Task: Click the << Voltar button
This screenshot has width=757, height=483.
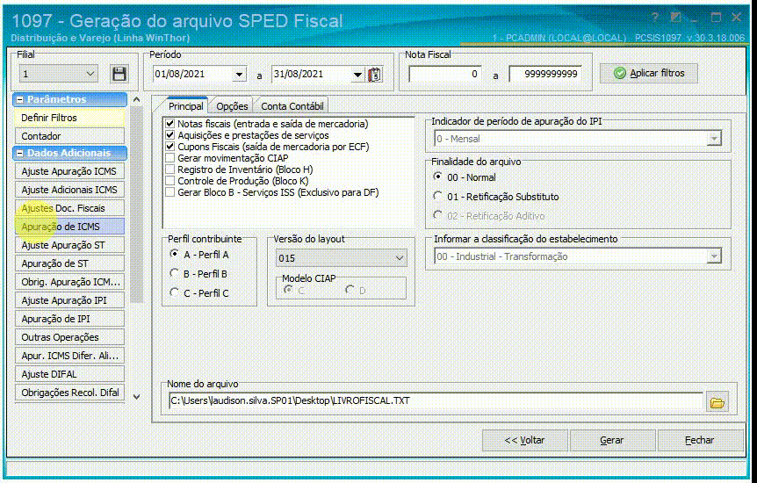Action: pyautogui.click(x=525, y=440)
